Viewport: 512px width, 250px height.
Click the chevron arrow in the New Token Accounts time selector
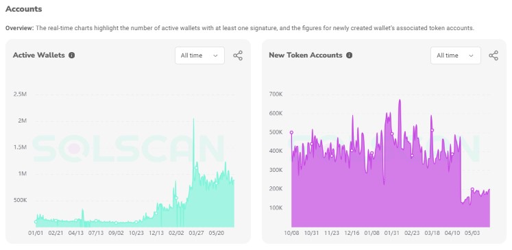point(471,55)
